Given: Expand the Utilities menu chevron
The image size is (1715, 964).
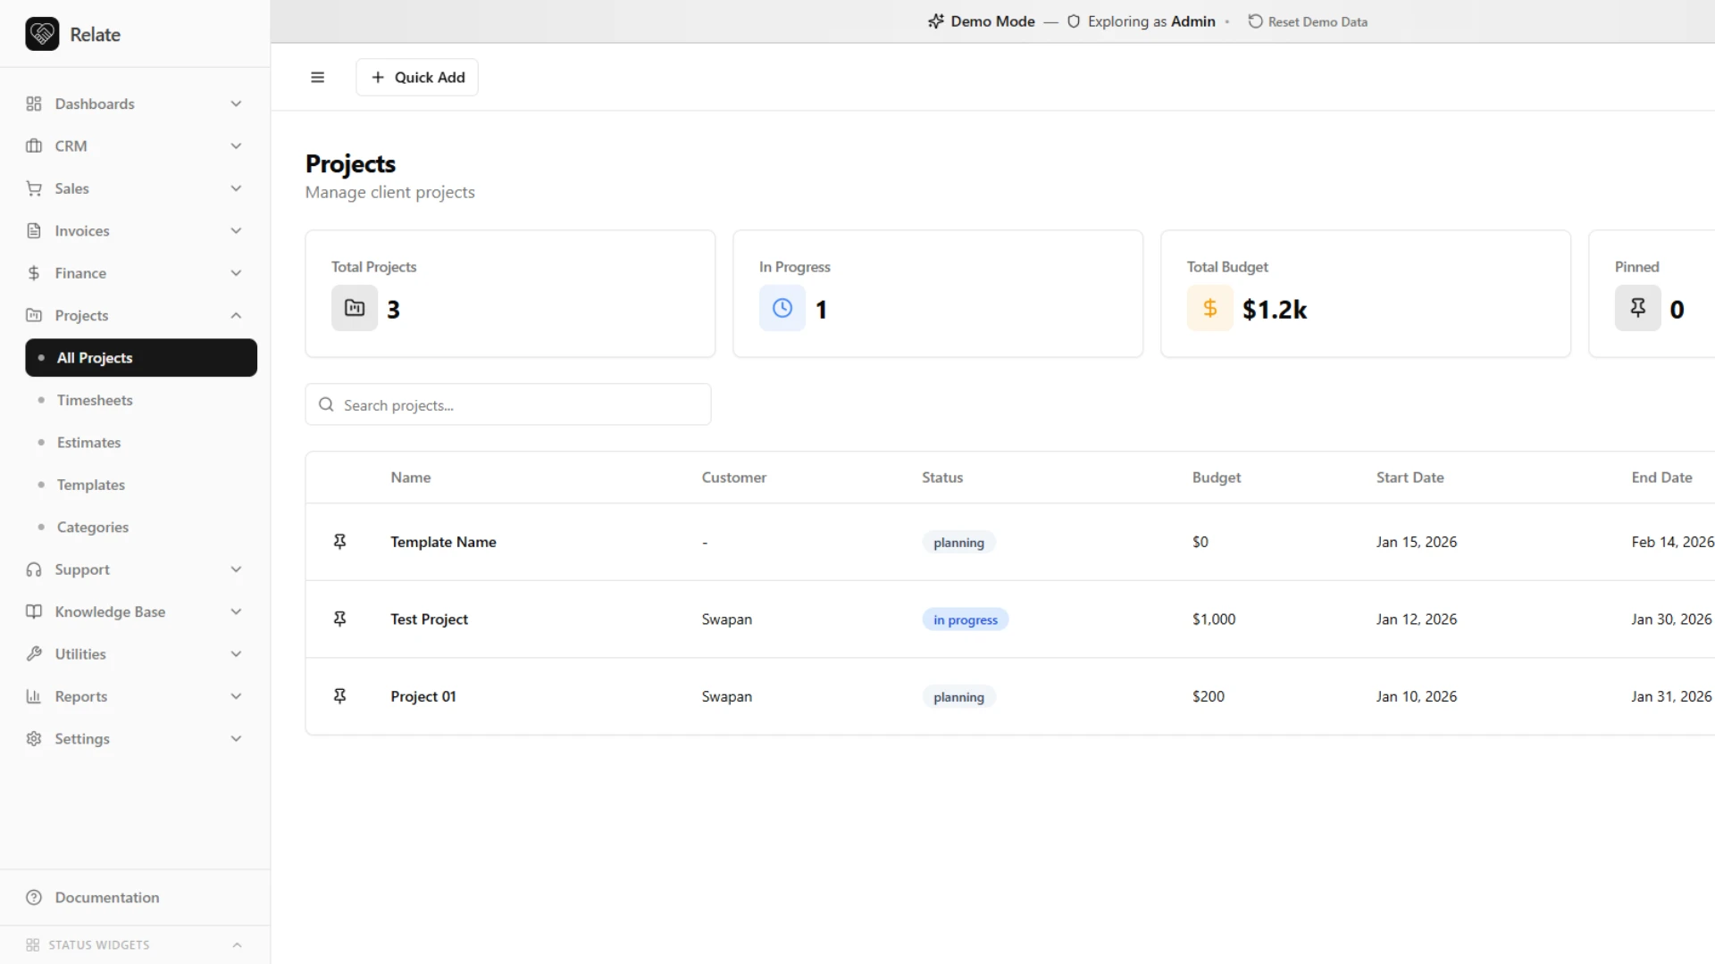Looking at the screenshot, I should coord(236,654).
